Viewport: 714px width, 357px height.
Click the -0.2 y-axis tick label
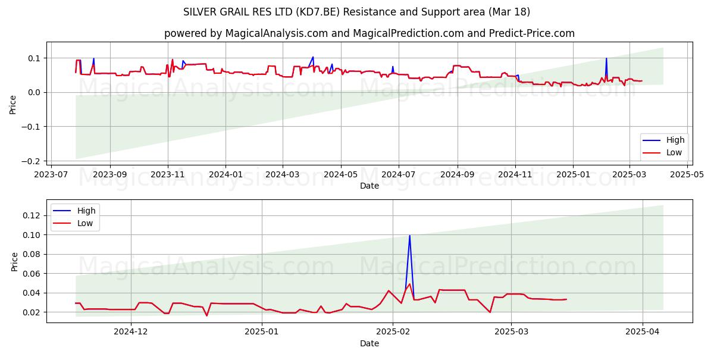(32, 161)
